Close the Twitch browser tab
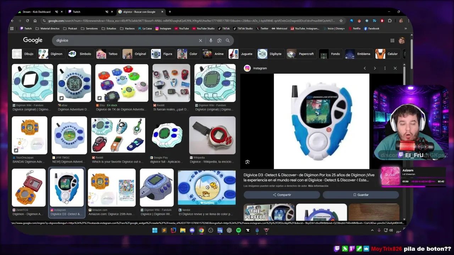The height and width of the screenshot is (255, 454). coord(112,12)
